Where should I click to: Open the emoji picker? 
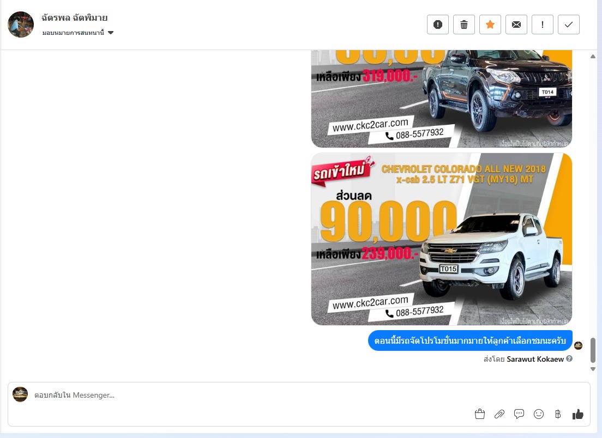point(539,414)
